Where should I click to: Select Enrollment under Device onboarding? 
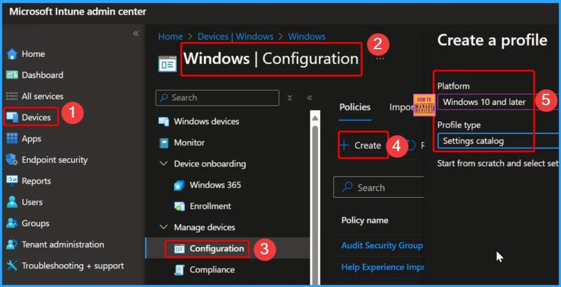(x=210, y=206)
